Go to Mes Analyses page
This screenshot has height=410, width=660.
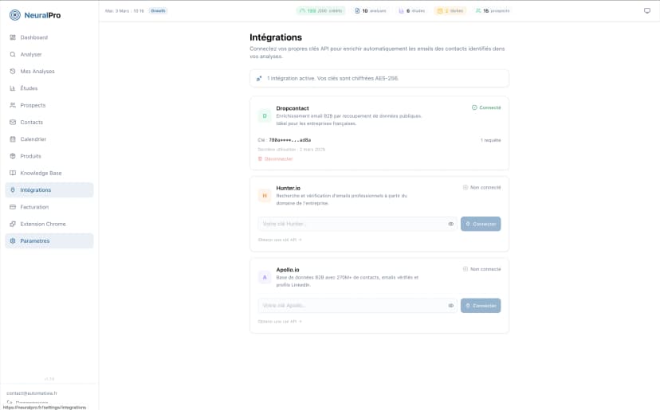click(49, 72)
